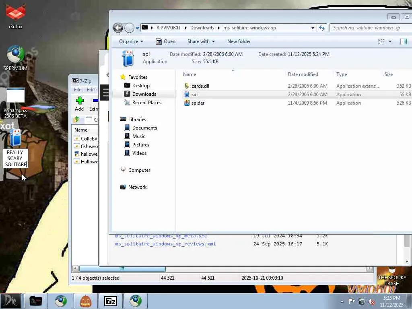Click Open in Explorer toolbar
412x309 pixels.
(x=166, y=41)
